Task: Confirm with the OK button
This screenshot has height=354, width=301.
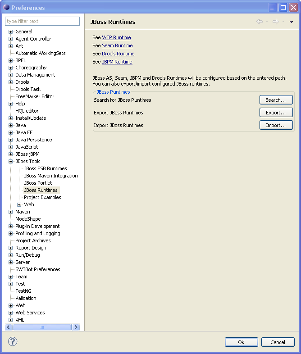Action: point(241,342)
